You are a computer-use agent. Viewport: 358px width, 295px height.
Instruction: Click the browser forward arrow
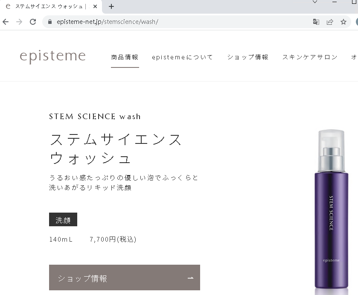(x=19, y=22)
